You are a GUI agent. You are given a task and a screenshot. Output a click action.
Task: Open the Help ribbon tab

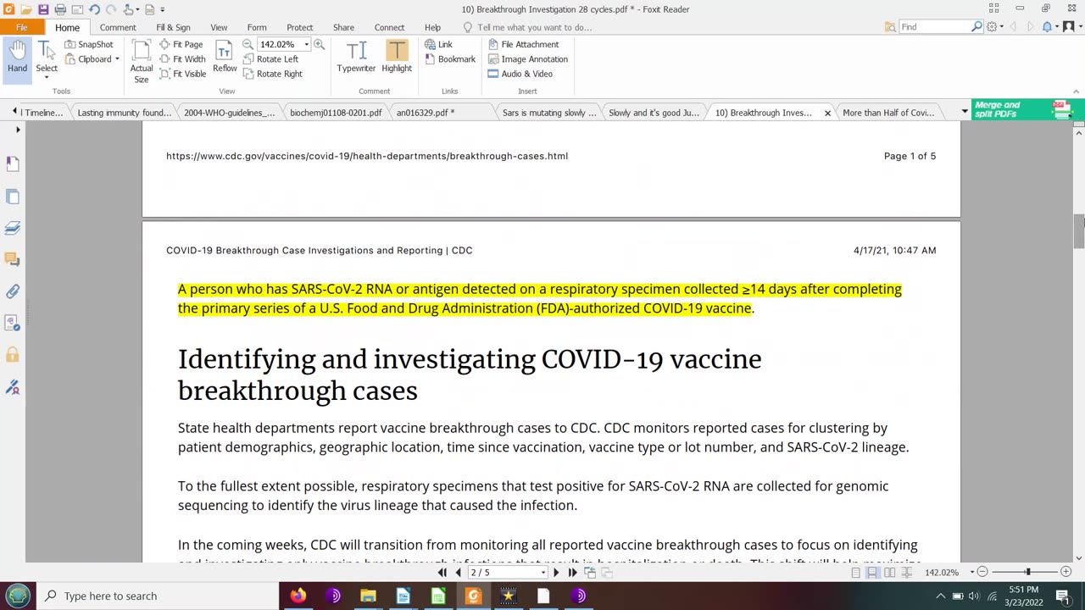click(432, 27)
